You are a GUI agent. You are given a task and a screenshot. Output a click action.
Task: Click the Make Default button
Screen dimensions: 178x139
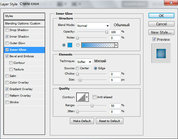82,121
